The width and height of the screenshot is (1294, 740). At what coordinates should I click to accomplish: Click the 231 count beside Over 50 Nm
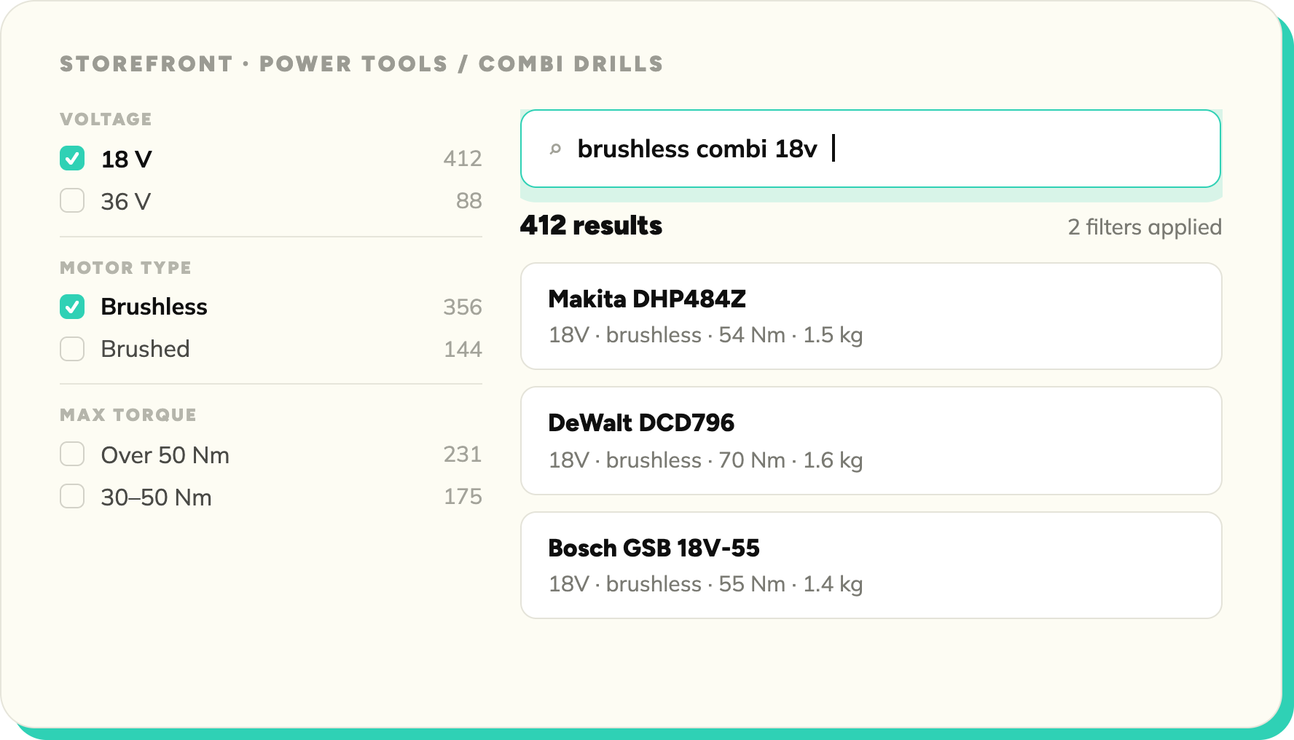pos(463,454)
